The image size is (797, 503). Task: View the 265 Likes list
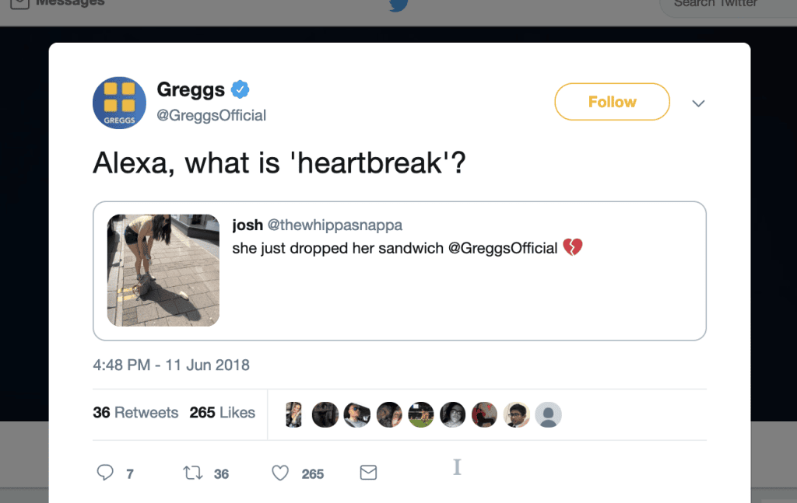tap(222, 413)
